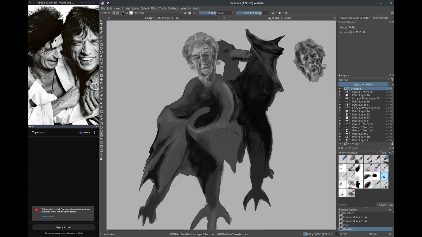Open the Filter menu

(154, 8)
